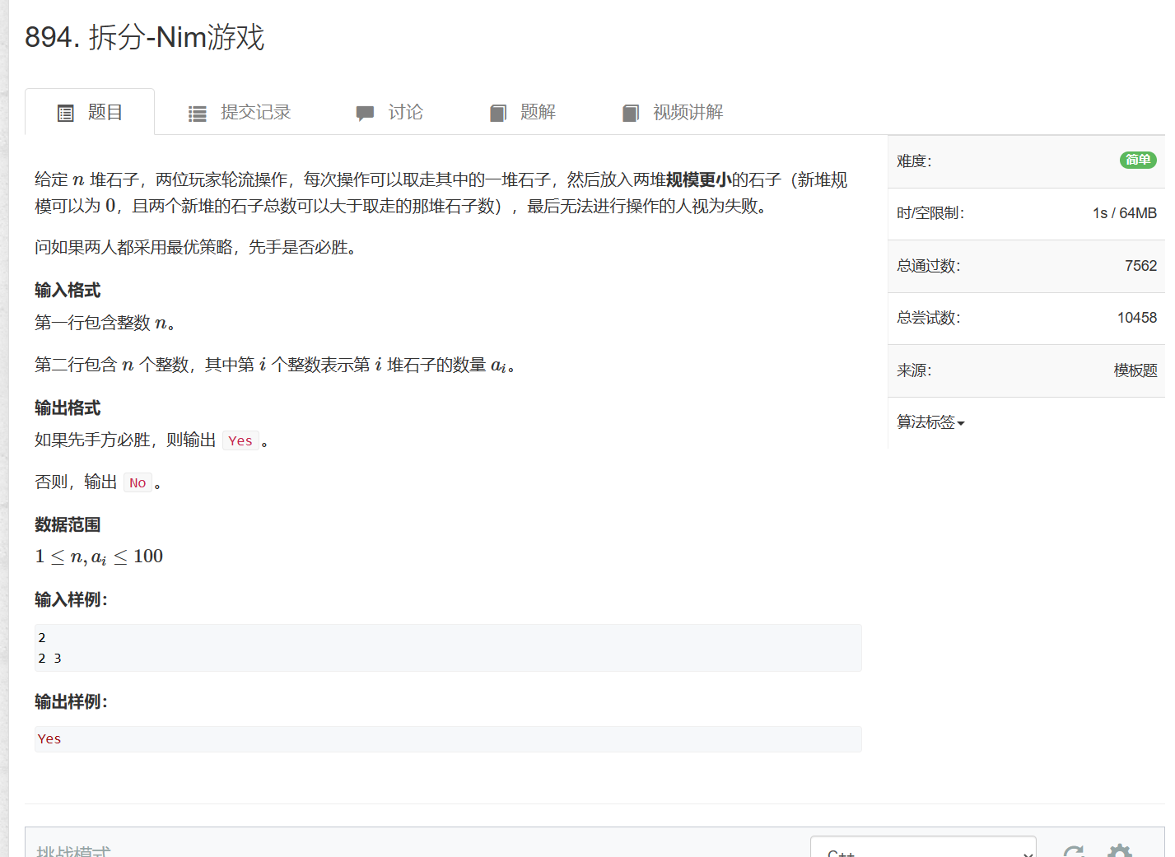Image resolution: width=1175 pixels, height=857 pixels.
Task: Click the 数据范围 heading
Action: (68, 524)
